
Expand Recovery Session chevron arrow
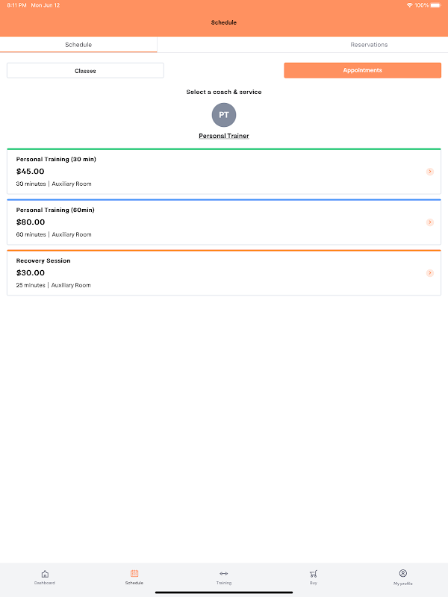[x=430, y=273]
